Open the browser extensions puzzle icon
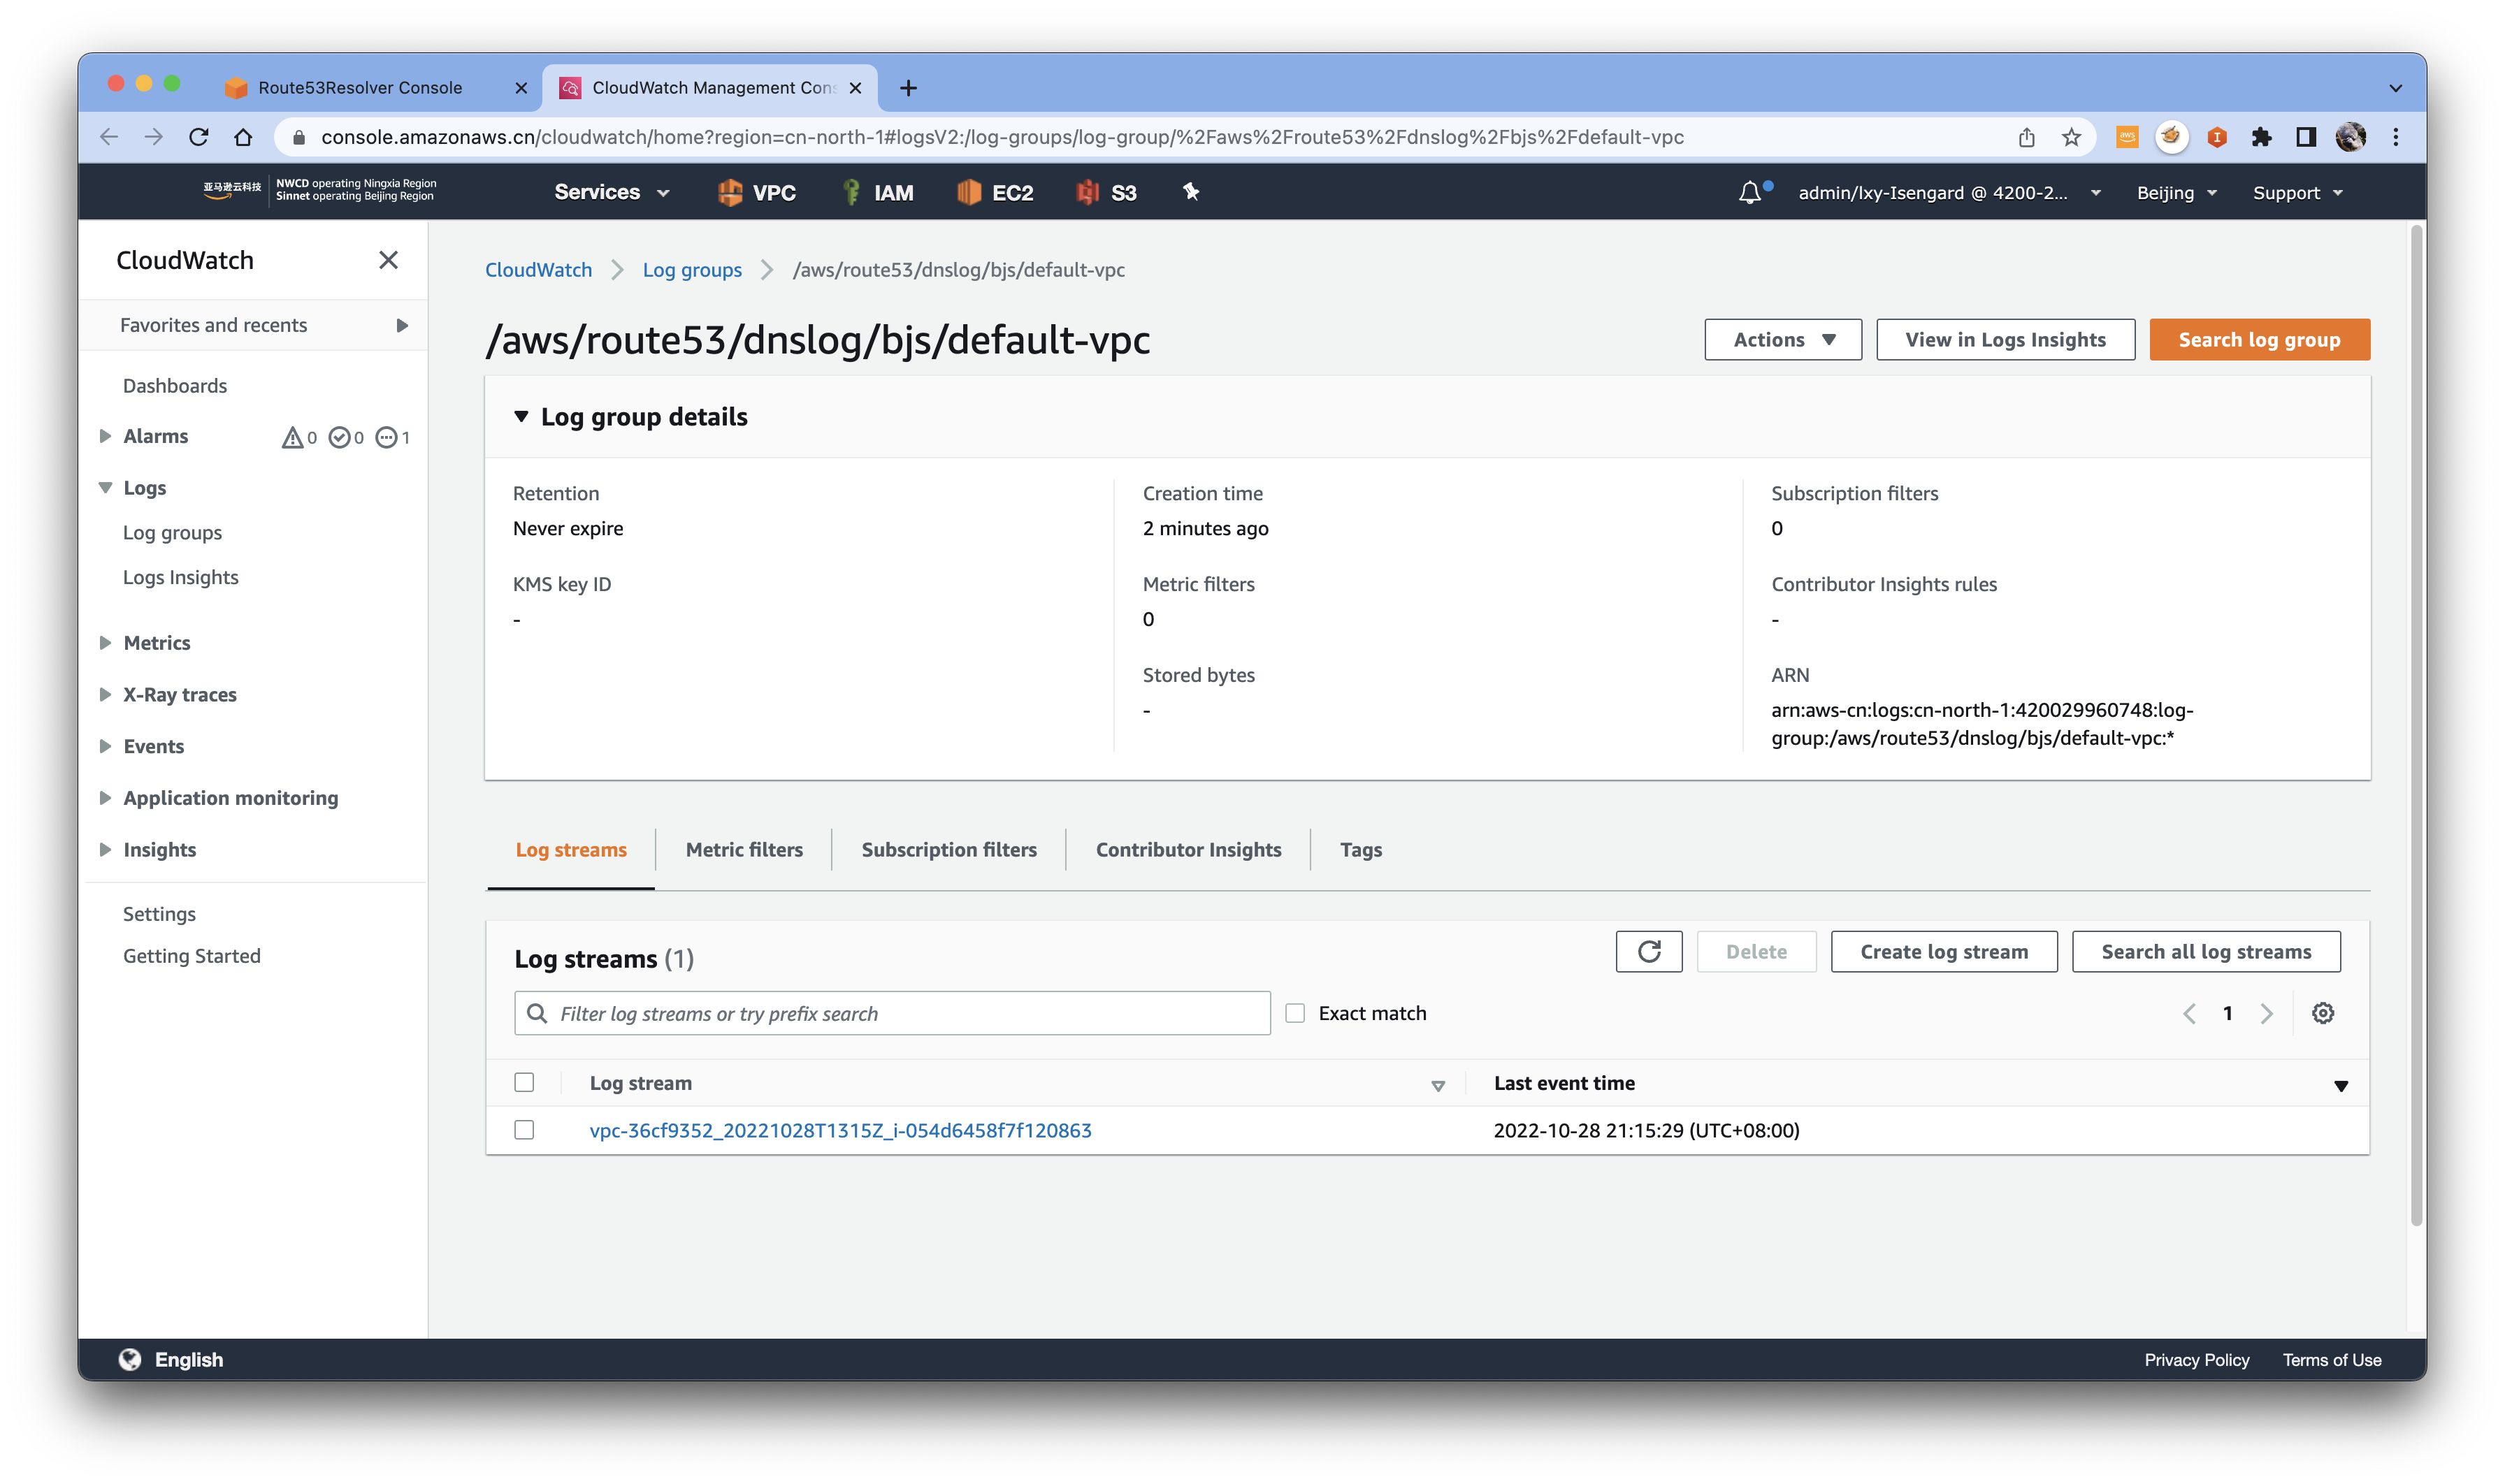This screenshot has height=1484, width=2505. point(2261,137)
